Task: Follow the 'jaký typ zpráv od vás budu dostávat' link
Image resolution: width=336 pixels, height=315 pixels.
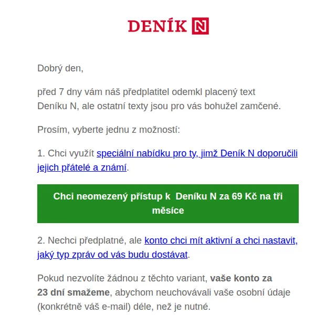Action: click(x=112, y=255)
